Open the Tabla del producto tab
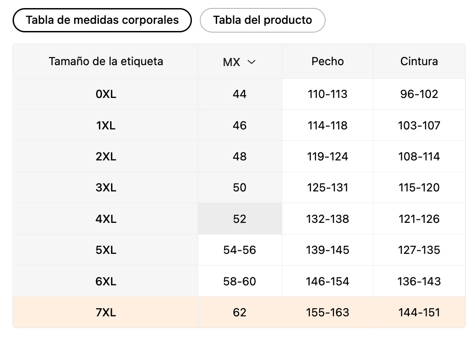Viewport: 471px width, 337px height. 262,20
